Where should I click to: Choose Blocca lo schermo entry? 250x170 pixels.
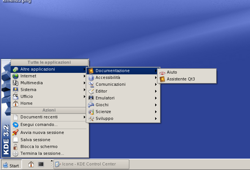coord(49,147)
